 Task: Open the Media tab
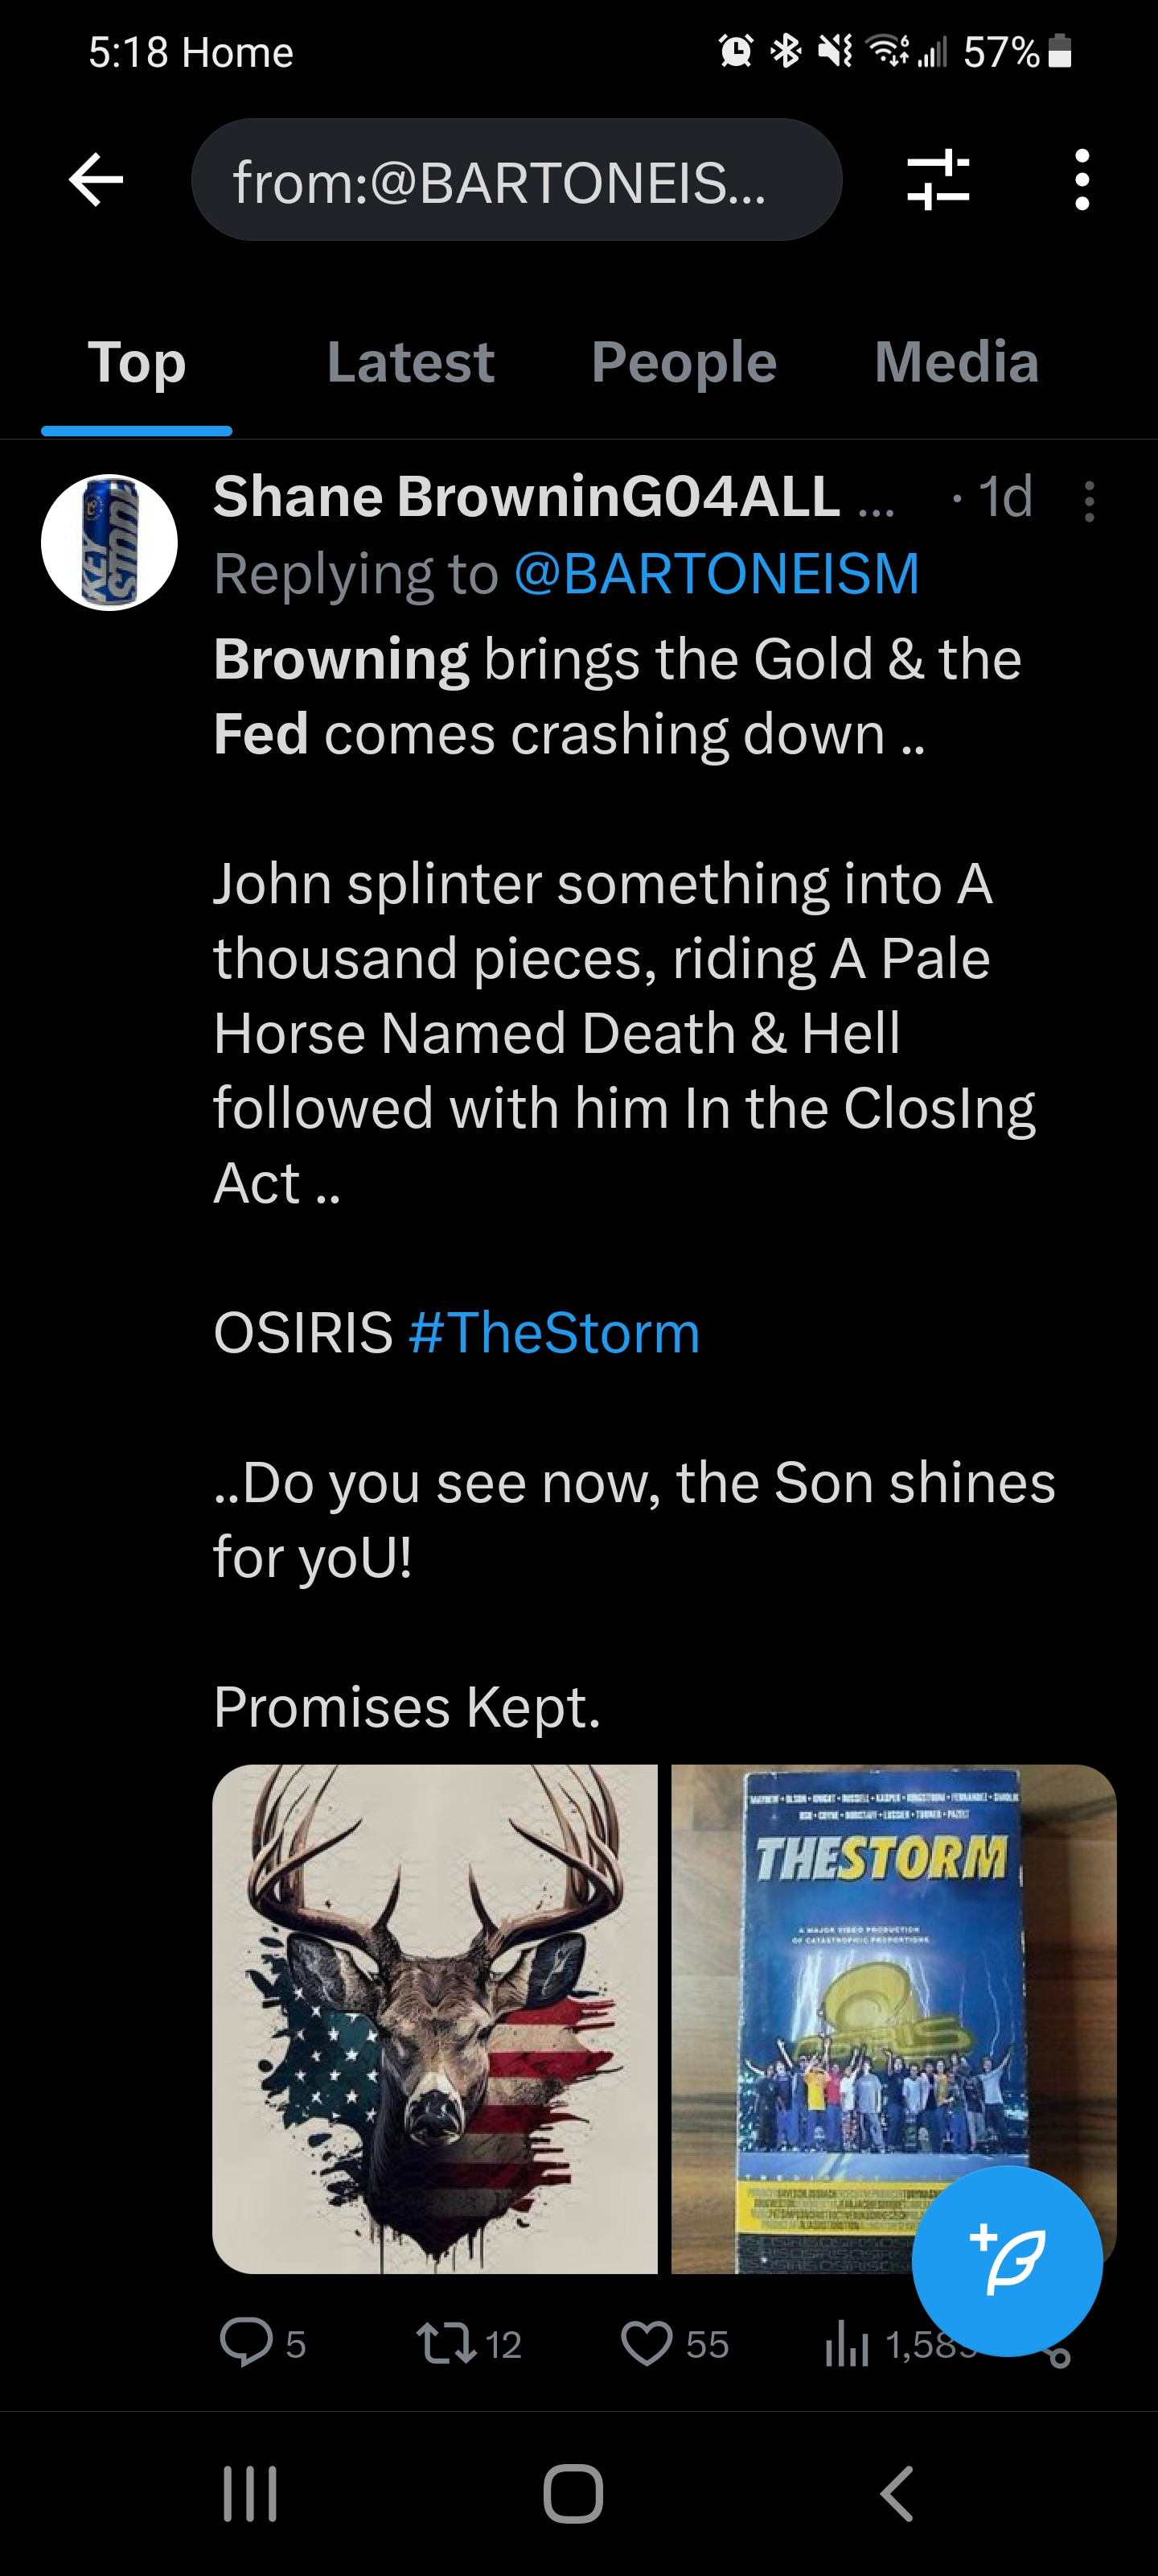pos(956,362)
